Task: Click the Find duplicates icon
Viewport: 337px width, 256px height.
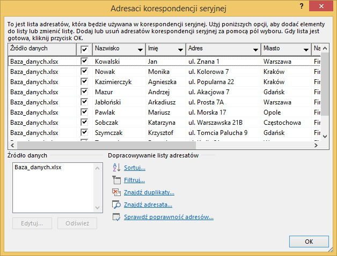Action: click(x=116, y=192)
